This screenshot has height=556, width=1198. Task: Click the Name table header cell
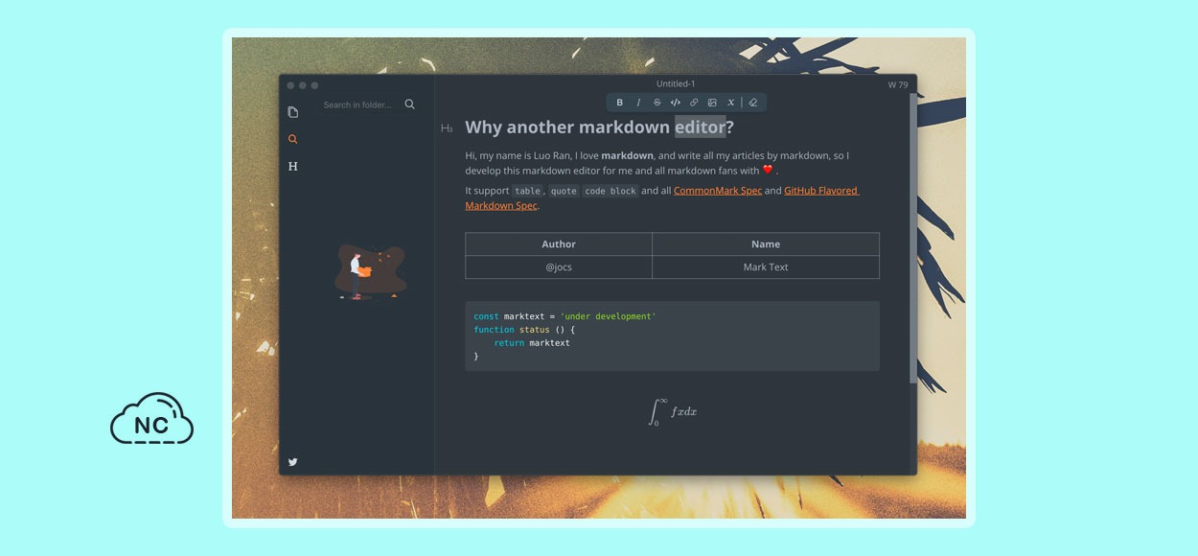[766, 244]
